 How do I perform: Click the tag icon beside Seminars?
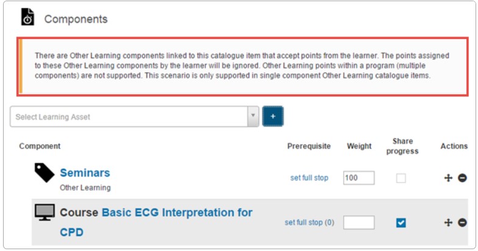44,172
